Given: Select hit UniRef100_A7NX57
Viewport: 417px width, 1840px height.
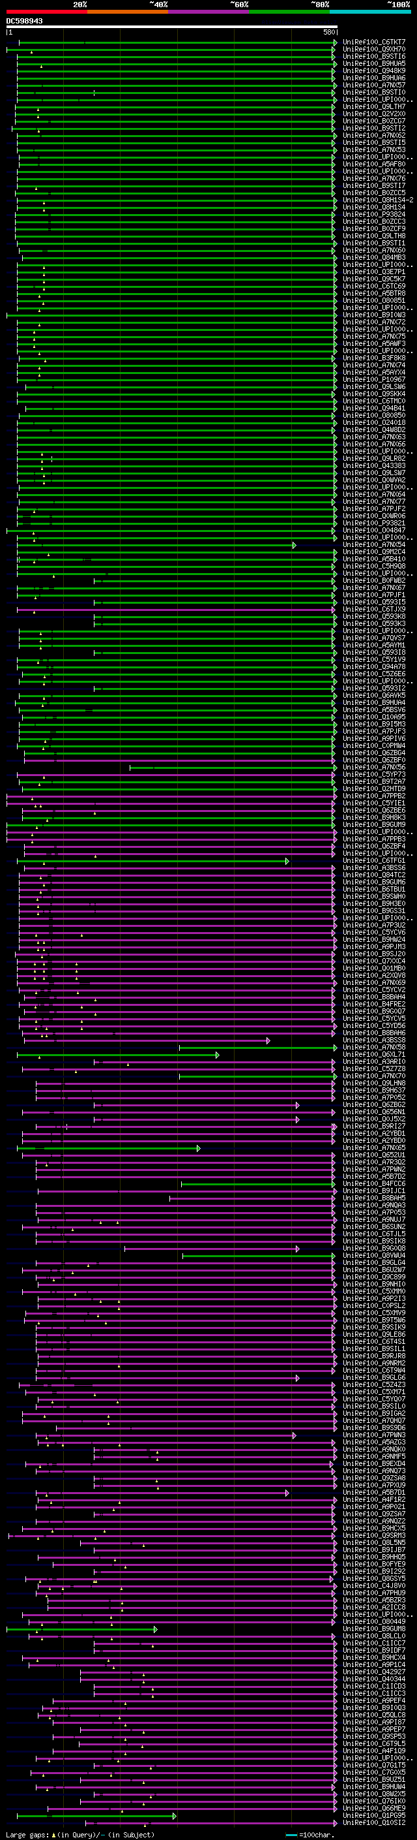Looking at the screenshot, I should [x=373, y=86].
